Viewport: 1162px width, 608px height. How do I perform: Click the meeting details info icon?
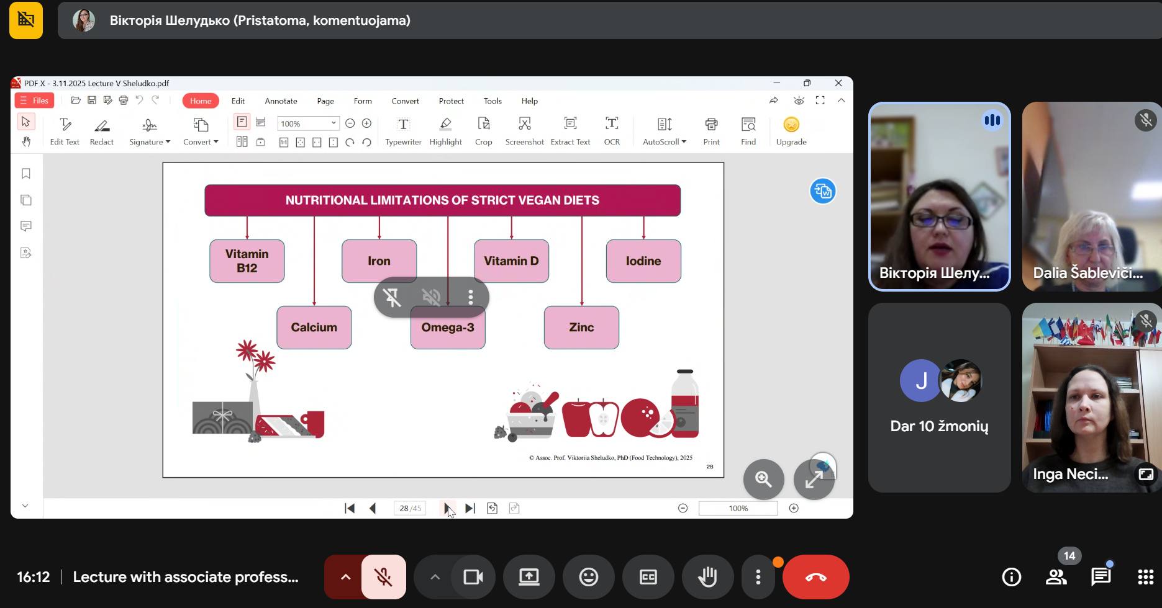(1011, 577)
